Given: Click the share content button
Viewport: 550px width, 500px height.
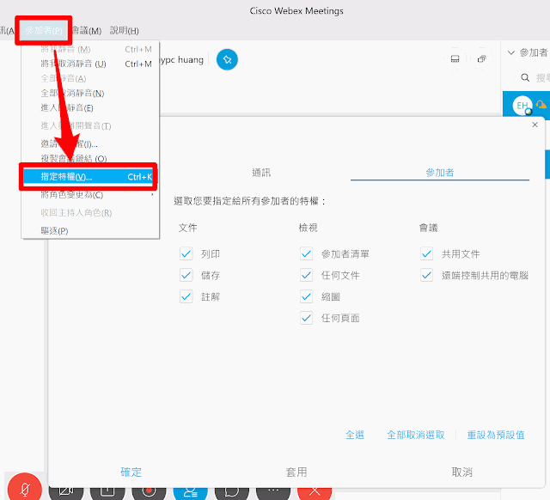Looking at the screenshot, I should click(107, 491).
